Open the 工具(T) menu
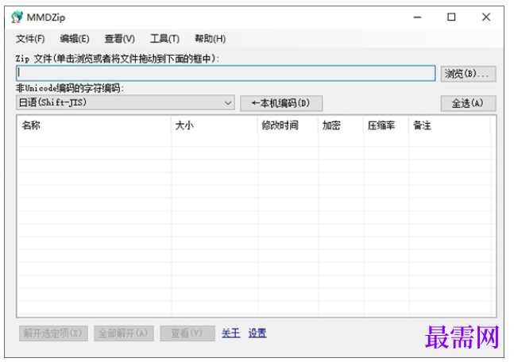 click(x=165, y=39)
